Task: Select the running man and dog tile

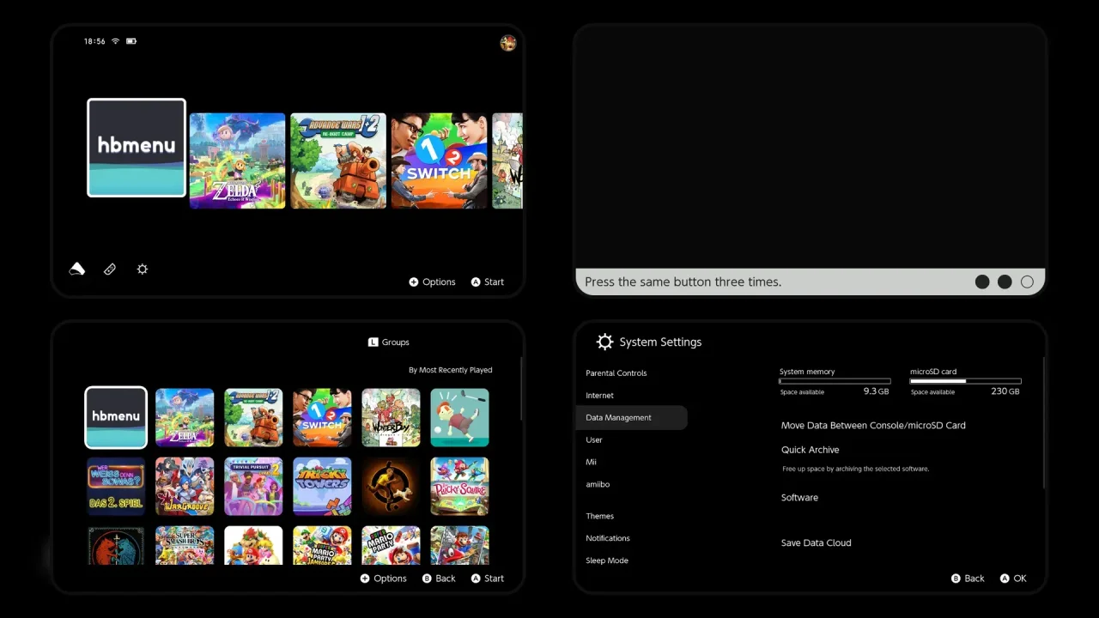Action: point(391,487)
